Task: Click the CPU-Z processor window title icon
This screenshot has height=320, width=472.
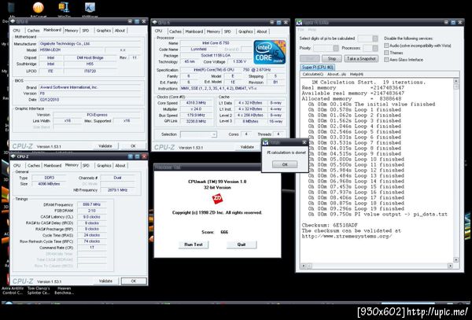Action: [x=155, y=23]
